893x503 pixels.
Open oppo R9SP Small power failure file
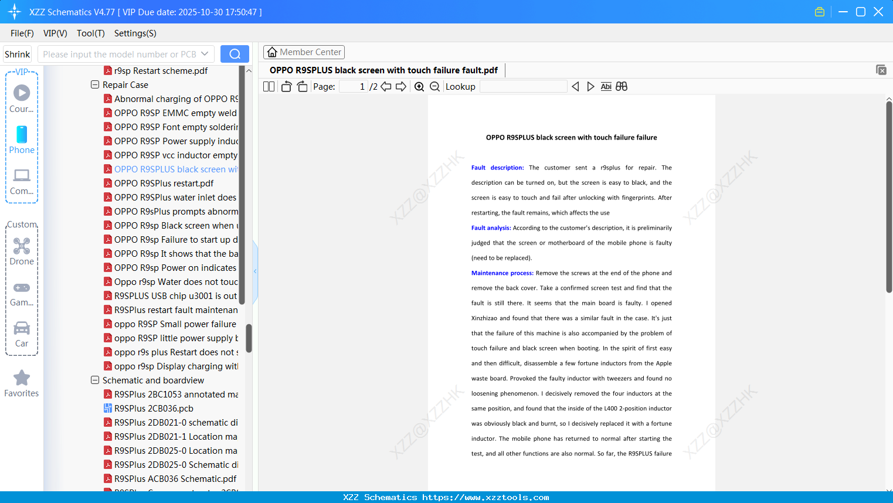tap(170, 324)
